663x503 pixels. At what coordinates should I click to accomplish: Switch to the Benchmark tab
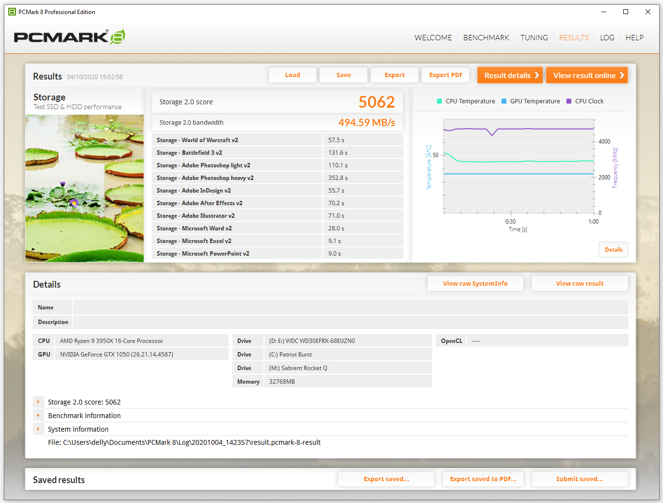point(486,37)
